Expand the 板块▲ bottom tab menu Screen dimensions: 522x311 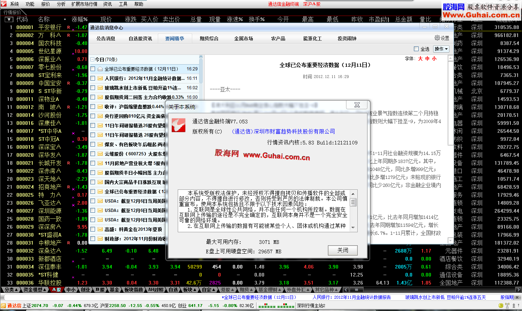[x=190, y=290]
